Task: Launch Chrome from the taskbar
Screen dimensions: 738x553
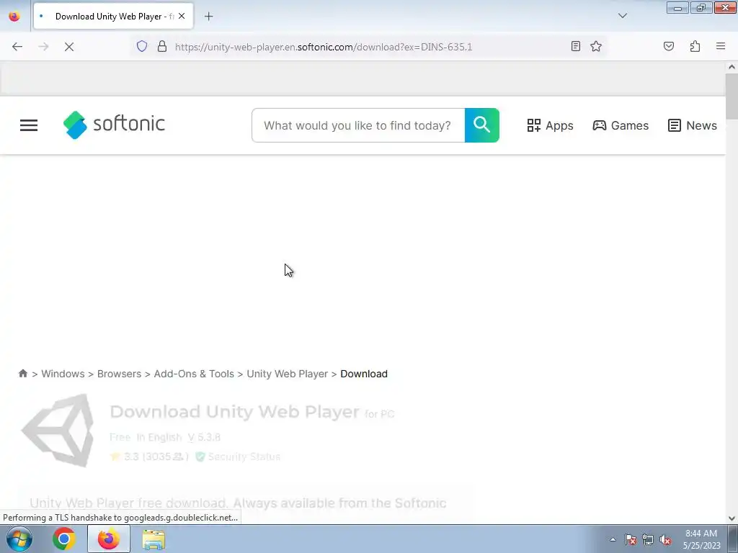Action: pos(64,539)
